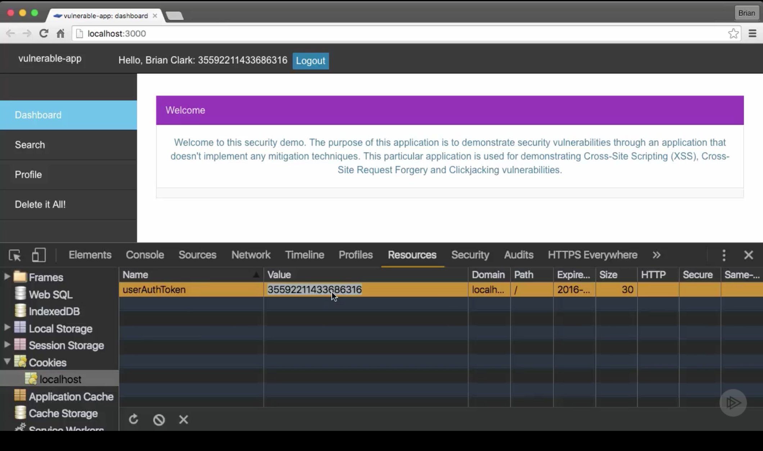Bookmark the page with the star icon
Viewport: 763px width, 451px height.
coord(733,33)
